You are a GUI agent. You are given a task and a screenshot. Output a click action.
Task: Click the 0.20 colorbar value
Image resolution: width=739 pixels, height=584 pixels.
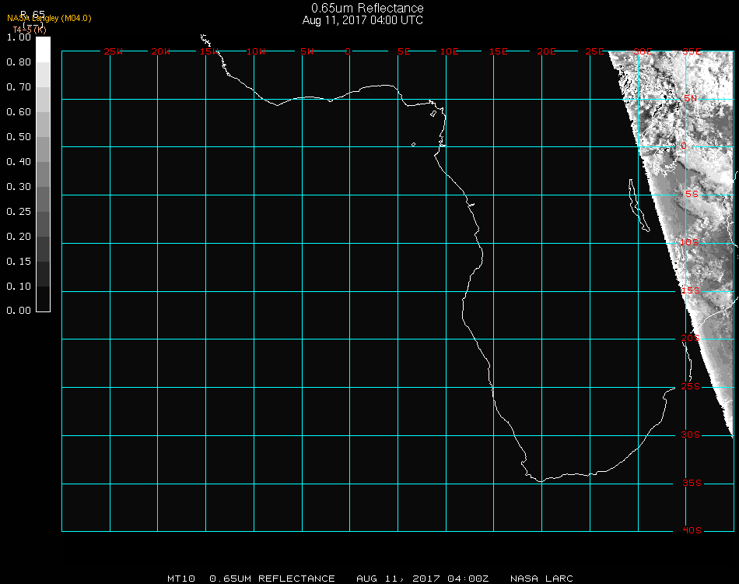click(19, 237)
